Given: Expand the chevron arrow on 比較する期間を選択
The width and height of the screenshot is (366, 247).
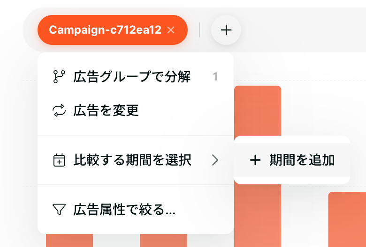Looking at the screenshot, I should [215, 160].
